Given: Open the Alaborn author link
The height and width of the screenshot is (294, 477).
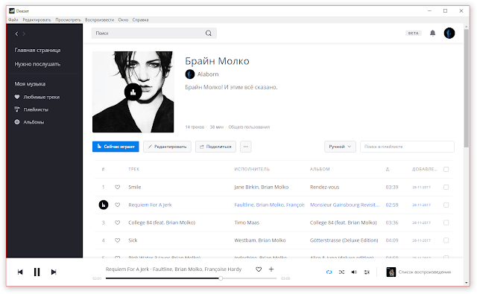Looking at the screenshot, I should [208, 74].
